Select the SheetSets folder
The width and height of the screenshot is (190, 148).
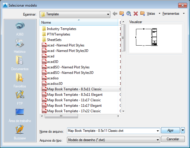(52, 40)
